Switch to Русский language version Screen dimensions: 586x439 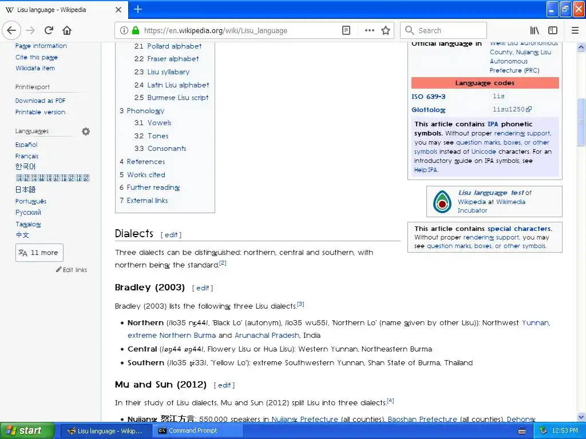(28, 213)
